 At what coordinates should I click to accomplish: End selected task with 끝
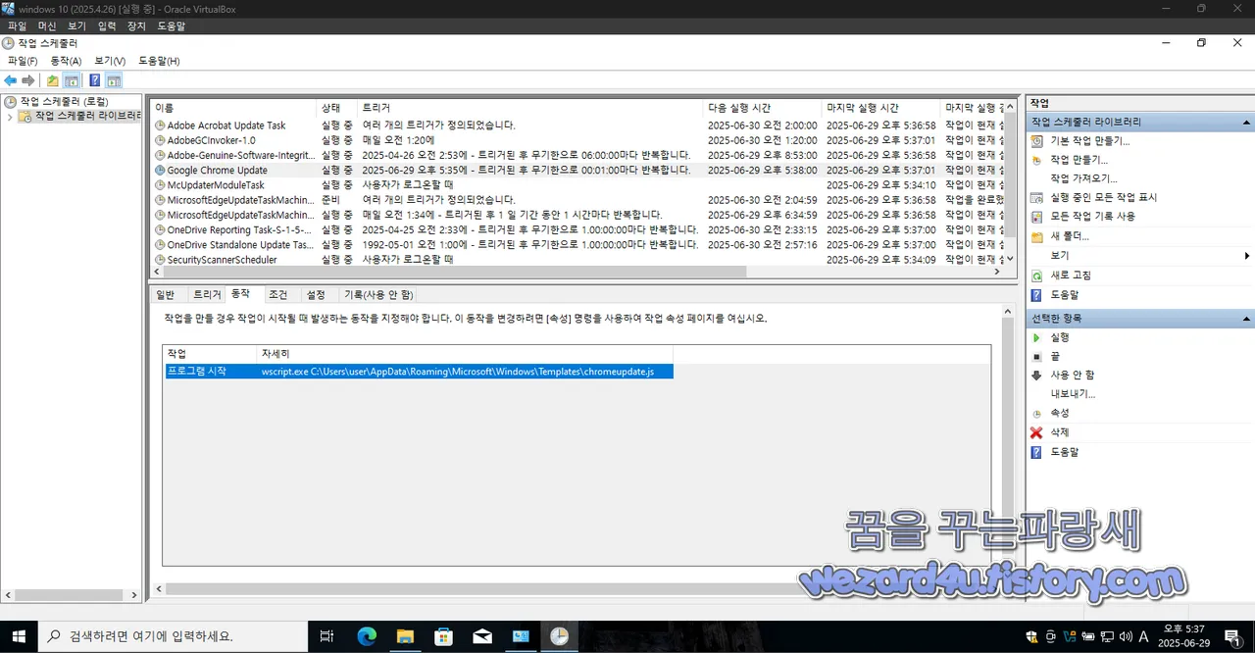coord(1055,356)
